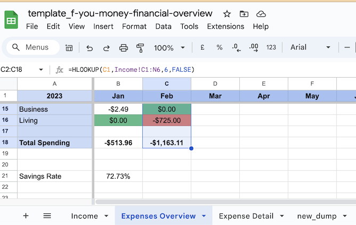Screen dimensions: 356x225
Task: Move document using folder icon
Action: 244,14
